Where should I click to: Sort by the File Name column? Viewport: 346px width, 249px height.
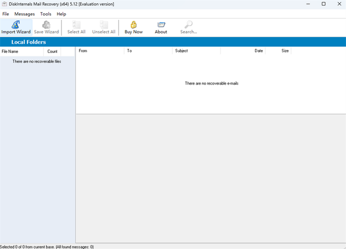(x=22, y=51)
